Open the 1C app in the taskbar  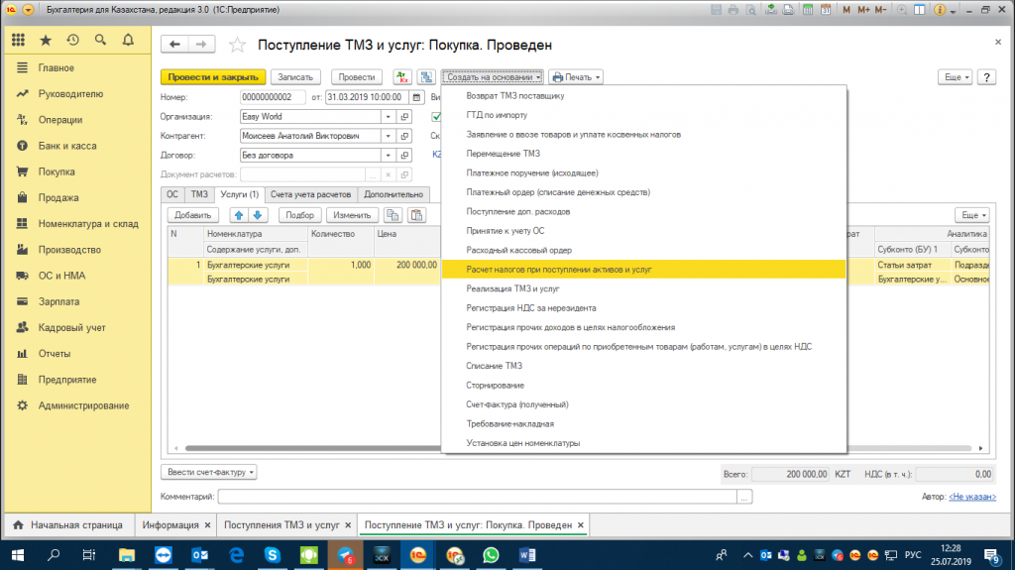418,555
